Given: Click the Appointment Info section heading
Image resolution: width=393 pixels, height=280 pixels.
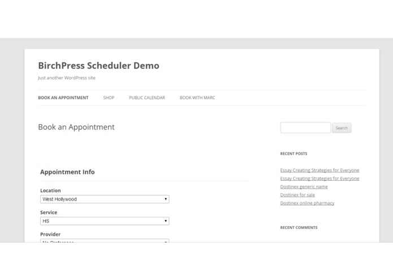Looking at the screenshot, I should 67,172.
